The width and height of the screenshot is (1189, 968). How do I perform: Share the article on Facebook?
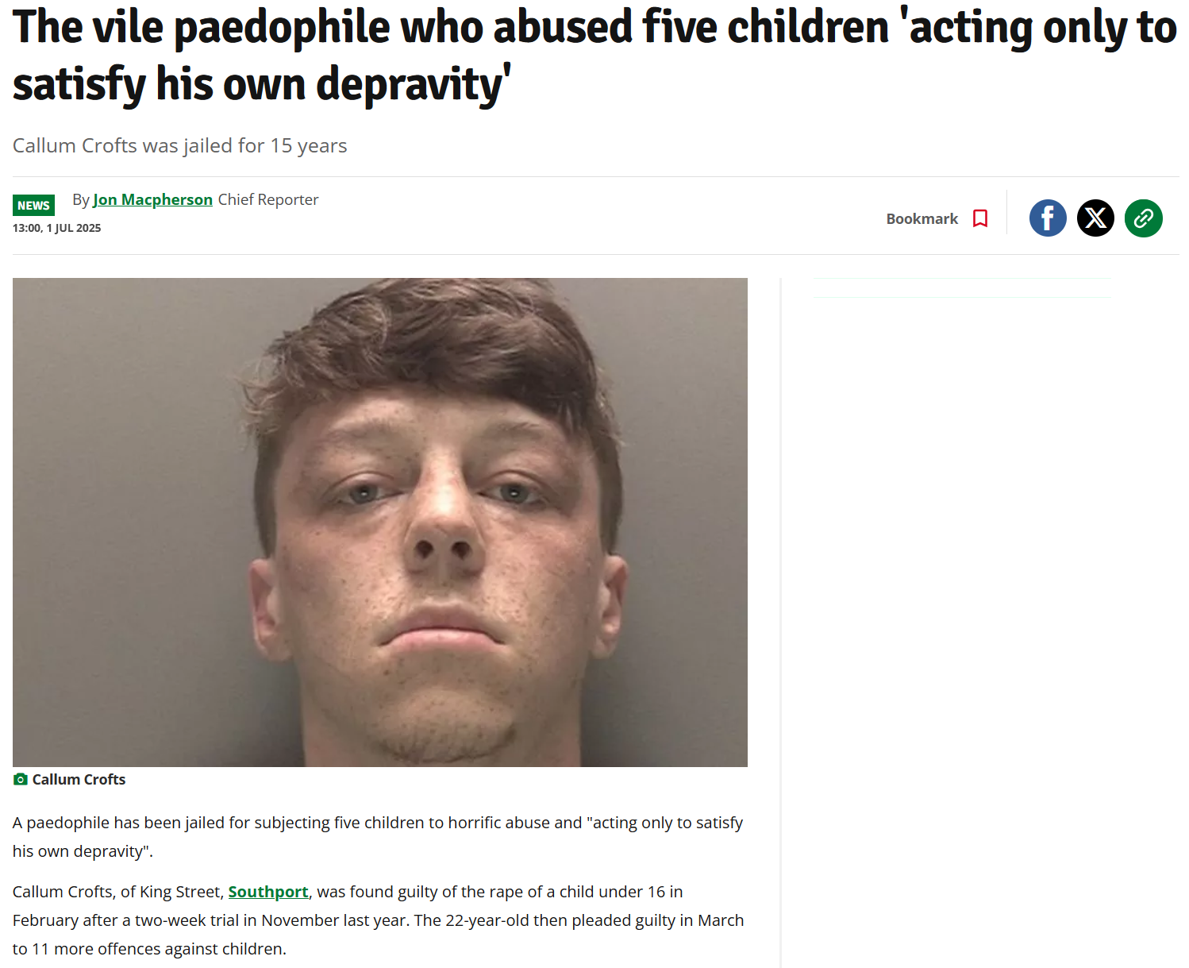tap(1048, 218)
